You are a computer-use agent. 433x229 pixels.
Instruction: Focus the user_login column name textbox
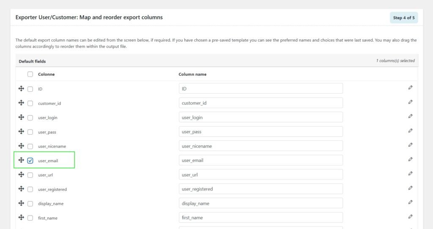(x=260, y=117)
